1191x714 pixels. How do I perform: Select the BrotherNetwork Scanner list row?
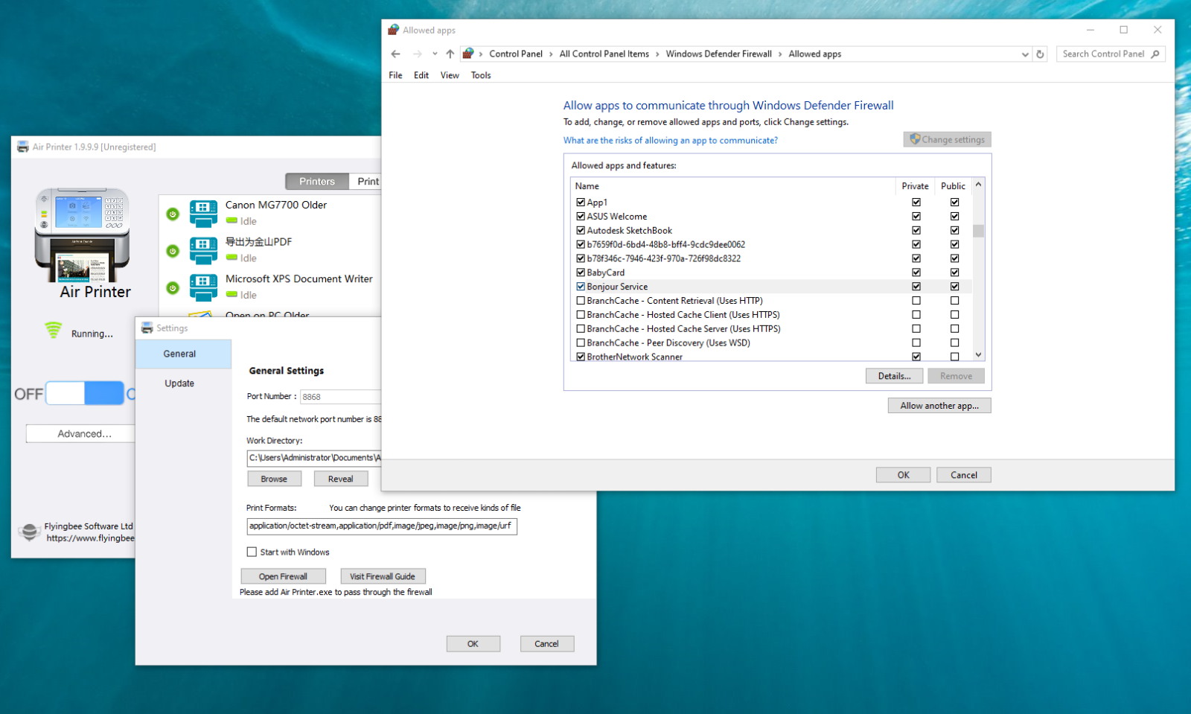click(771, 357)
